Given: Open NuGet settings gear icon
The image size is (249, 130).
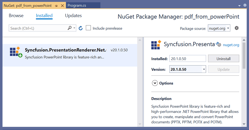Looking at the screenshot, I should click(236, 28).
